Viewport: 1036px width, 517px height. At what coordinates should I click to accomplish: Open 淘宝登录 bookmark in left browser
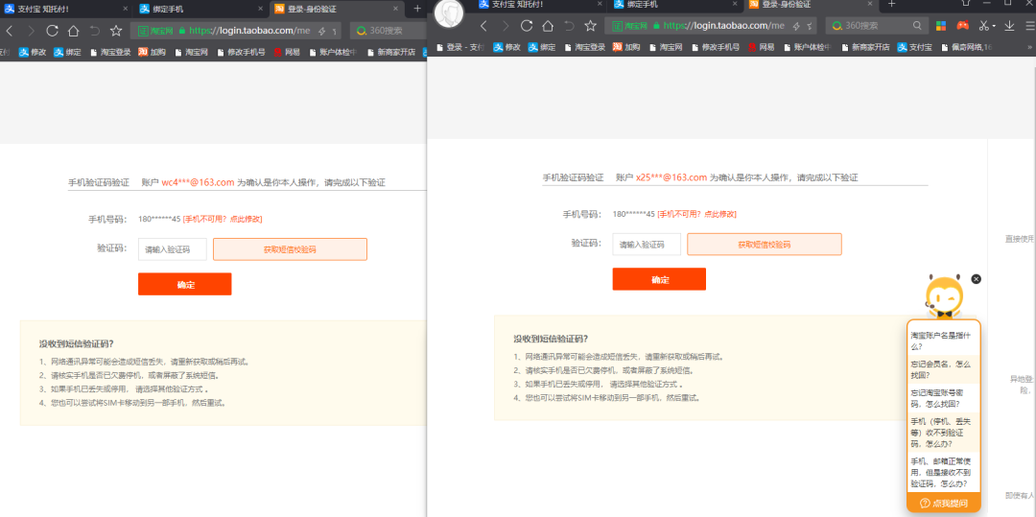[111, 52]
